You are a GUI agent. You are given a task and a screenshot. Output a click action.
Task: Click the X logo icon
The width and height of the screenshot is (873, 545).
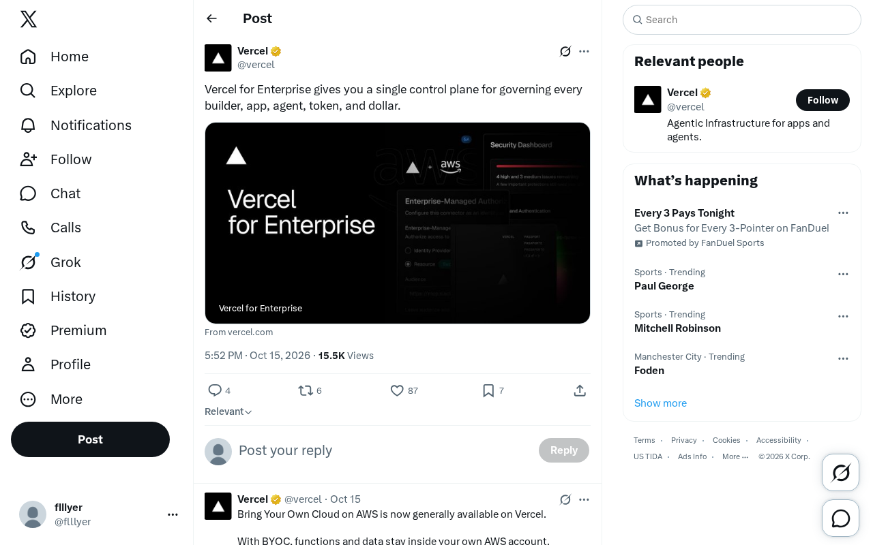(x=29, y=19)
